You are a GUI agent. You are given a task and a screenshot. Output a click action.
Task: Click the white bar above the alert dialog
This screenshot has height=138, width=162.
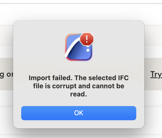[x=81, y=13]
